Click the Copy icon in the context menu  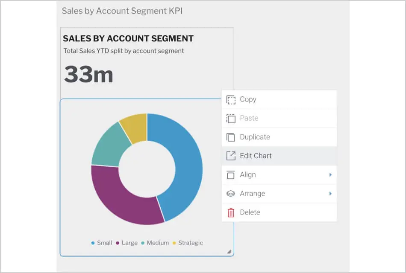click(x=231, y=100)
